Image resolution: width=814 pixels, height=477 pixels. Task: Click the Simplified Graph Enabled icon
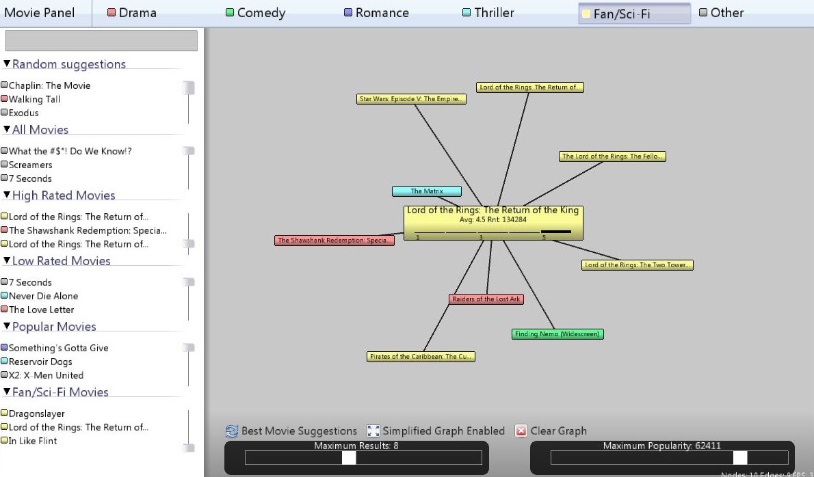coord(373,431)
